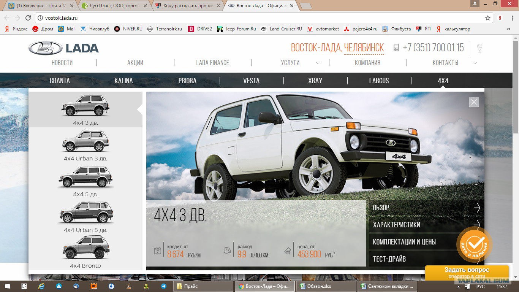Select the LARGUS model tab
519x292 pixels.
click(379, 81)
